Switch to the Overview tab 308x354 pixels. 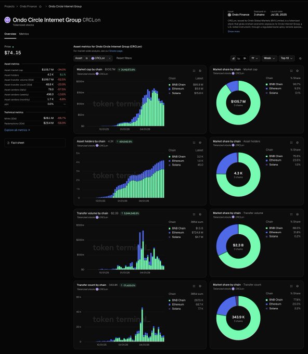click(x=10, y=34)
